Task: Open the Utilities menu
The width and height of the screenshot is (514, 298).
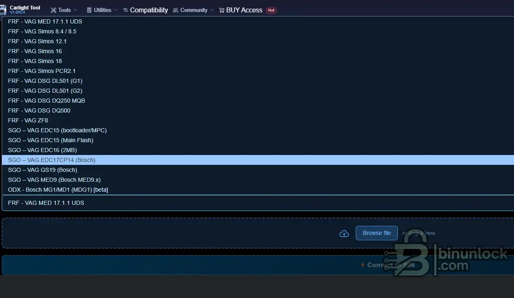Action: click(x=102, y=10)
